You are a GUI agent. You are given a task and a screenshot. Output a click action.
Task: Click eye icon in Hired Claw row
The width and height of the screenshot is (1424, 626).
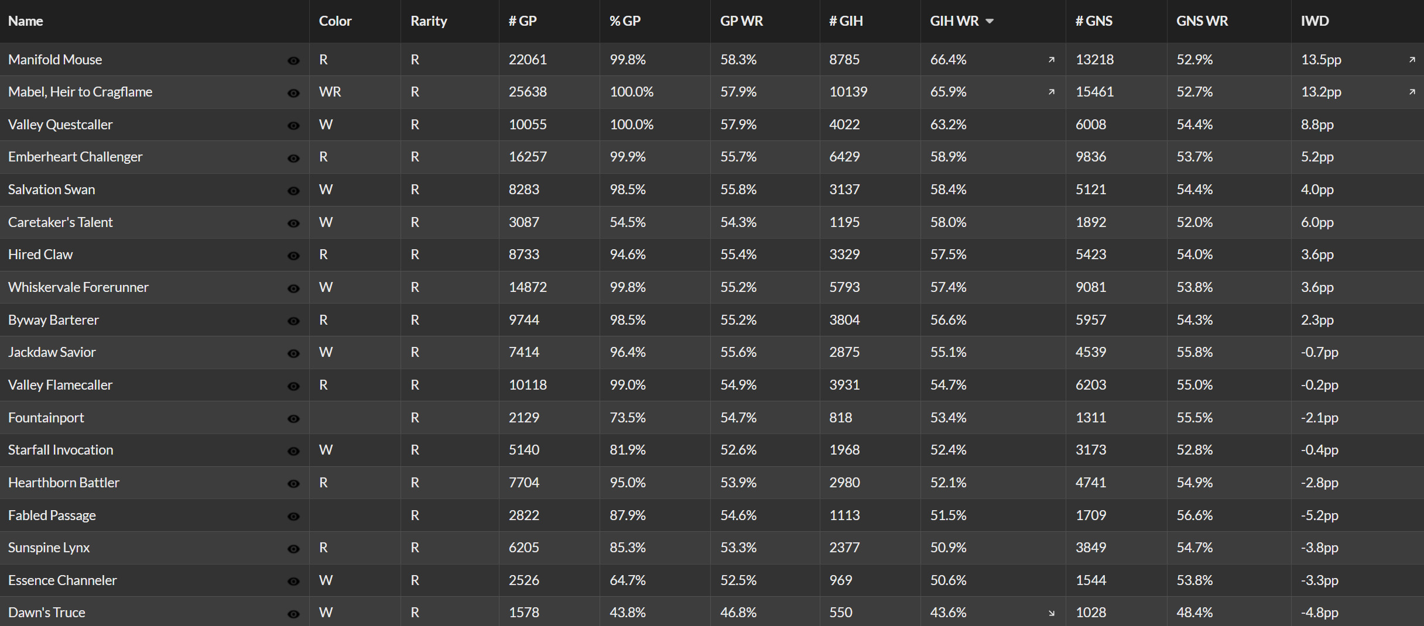pyautogui.click(x=293, y=256)
